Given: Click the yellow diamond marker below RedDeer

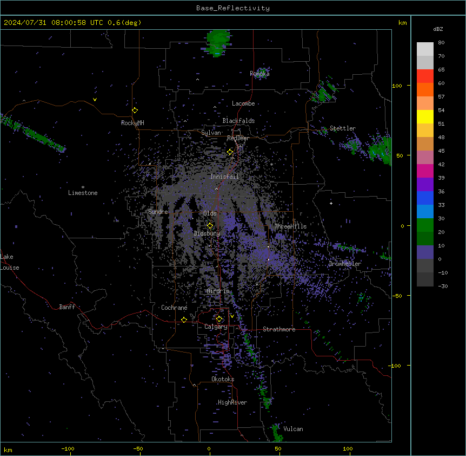Looking at the screenshot, I should click(x=230, y=152).
